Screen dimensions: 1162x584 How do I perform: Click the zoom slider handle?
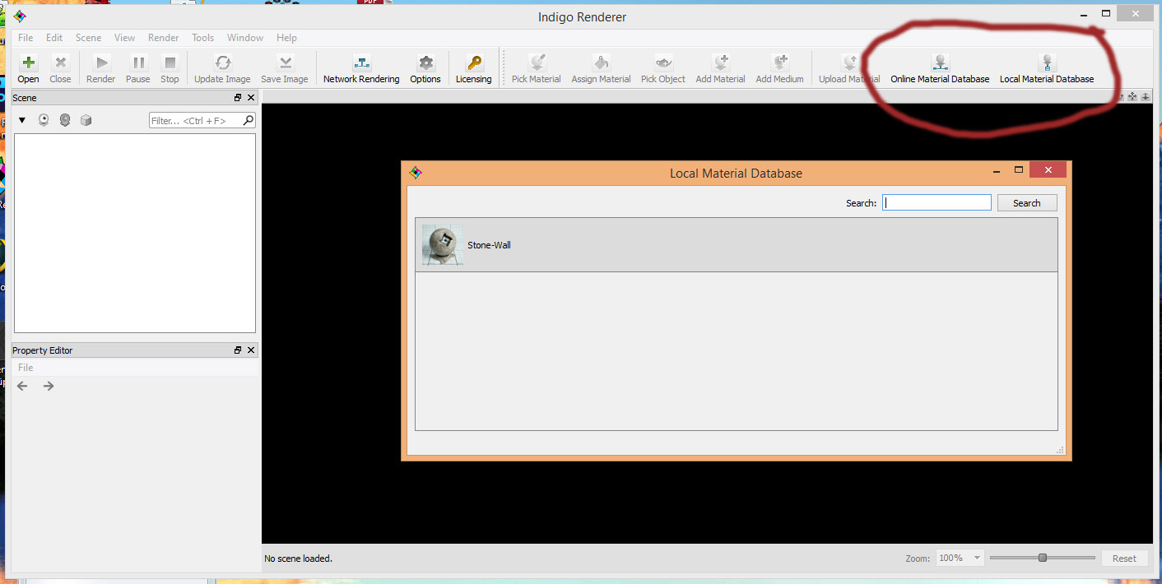tap(1043, 558)
